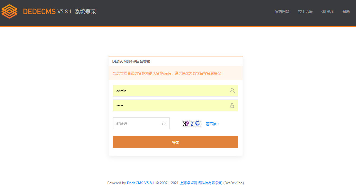Select 帮助 in the header menu

[x=346, y=12]
